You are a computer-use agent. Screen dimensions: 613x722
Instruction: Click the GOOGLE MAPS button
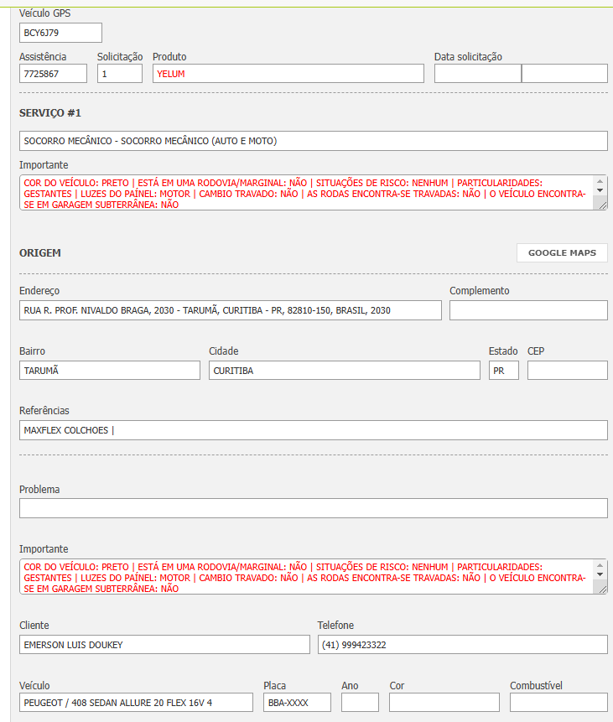point(562,252)
